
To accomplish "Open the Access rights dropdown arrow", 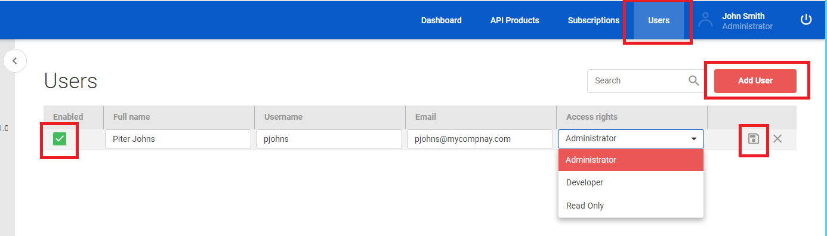I will (694, 139).
